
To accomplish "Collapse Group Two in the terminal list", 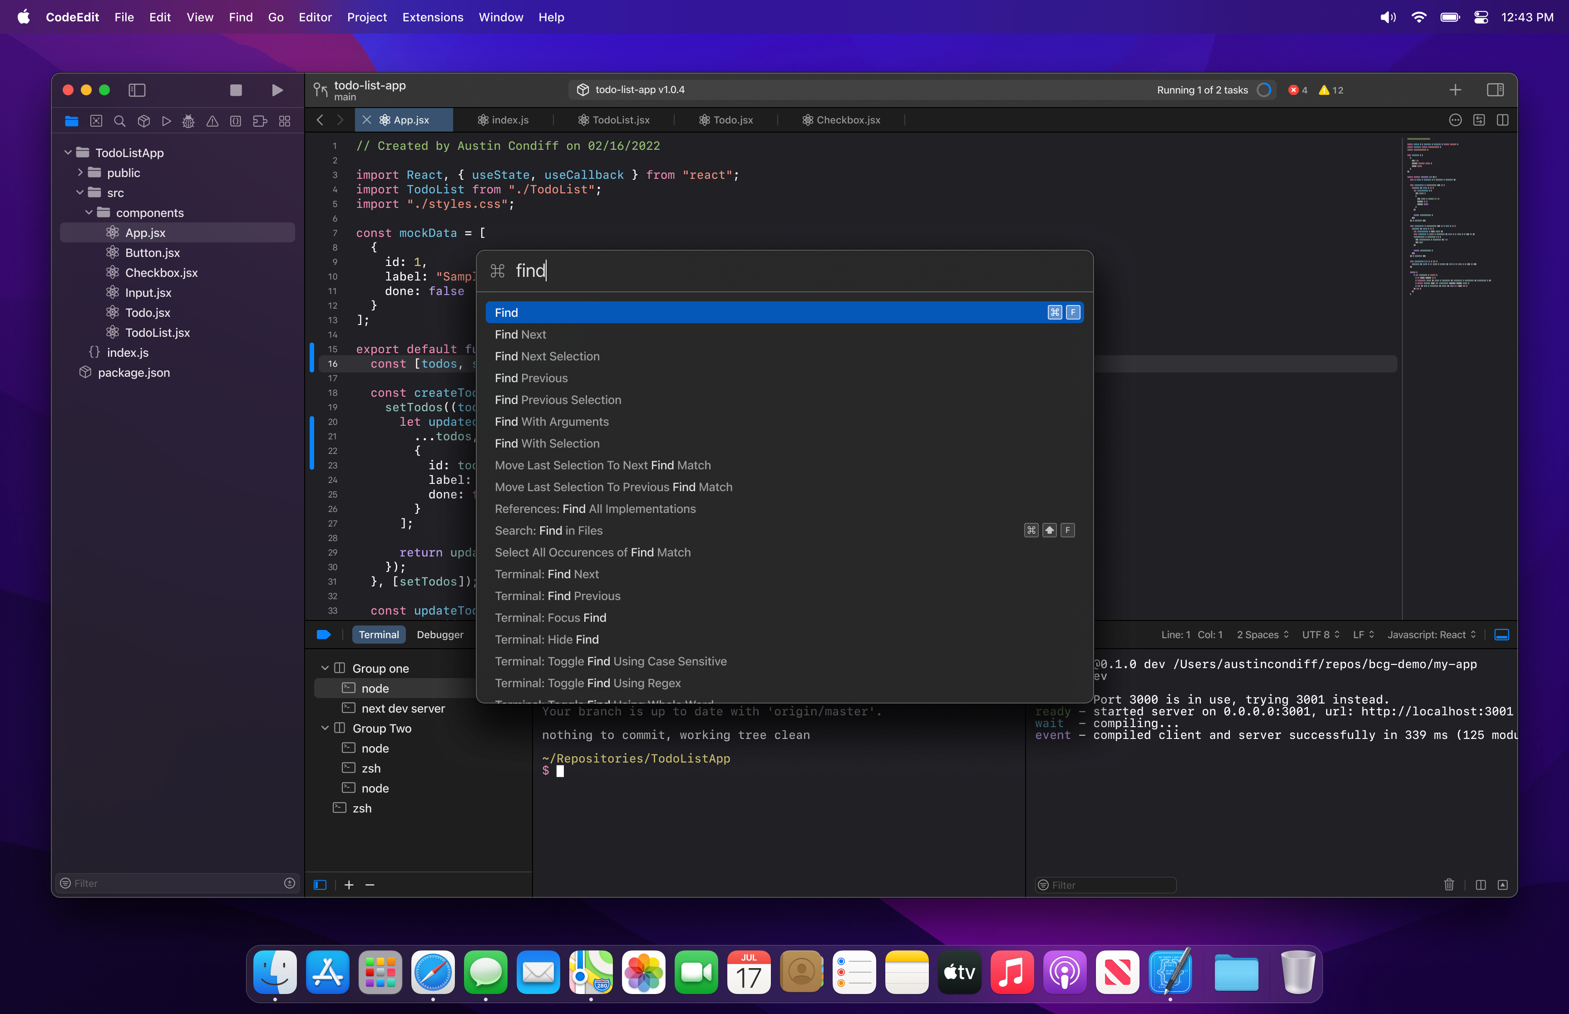I will click(x=325, y=728).
